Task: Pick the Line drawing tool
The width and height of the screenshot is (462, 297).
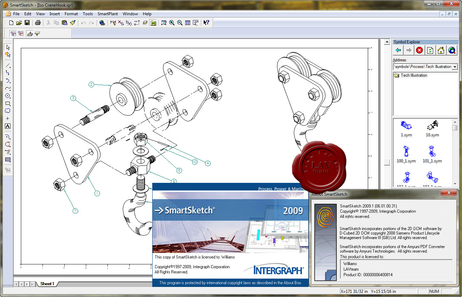Action: (x=8, y=66)
